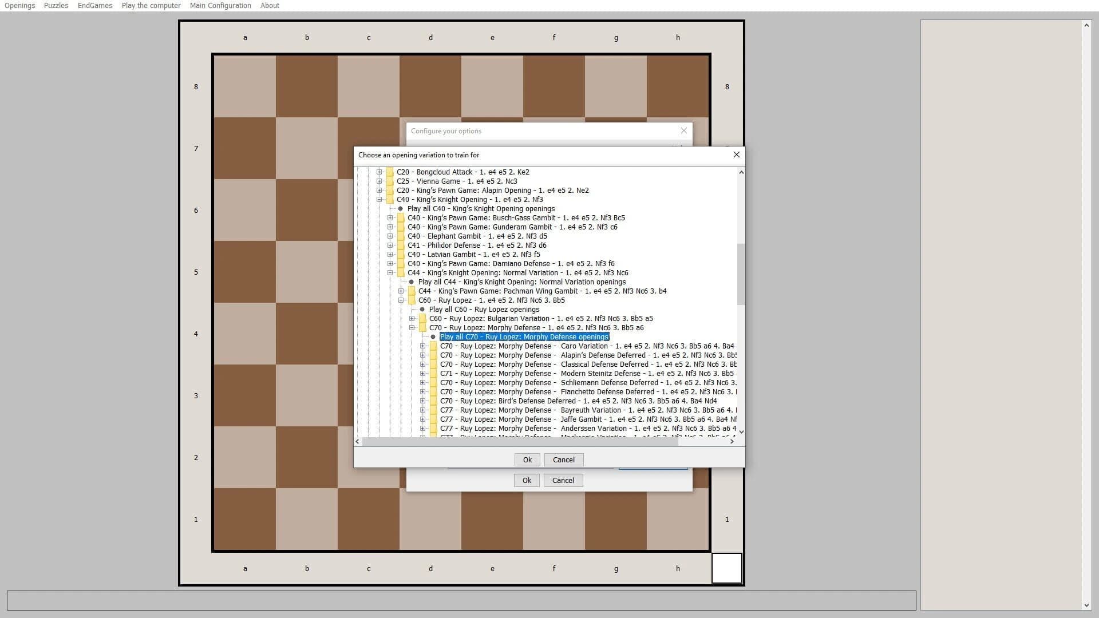Click folder icon of Classical Defense Deferred
The image size is (1099, 618).
[433, 364]
